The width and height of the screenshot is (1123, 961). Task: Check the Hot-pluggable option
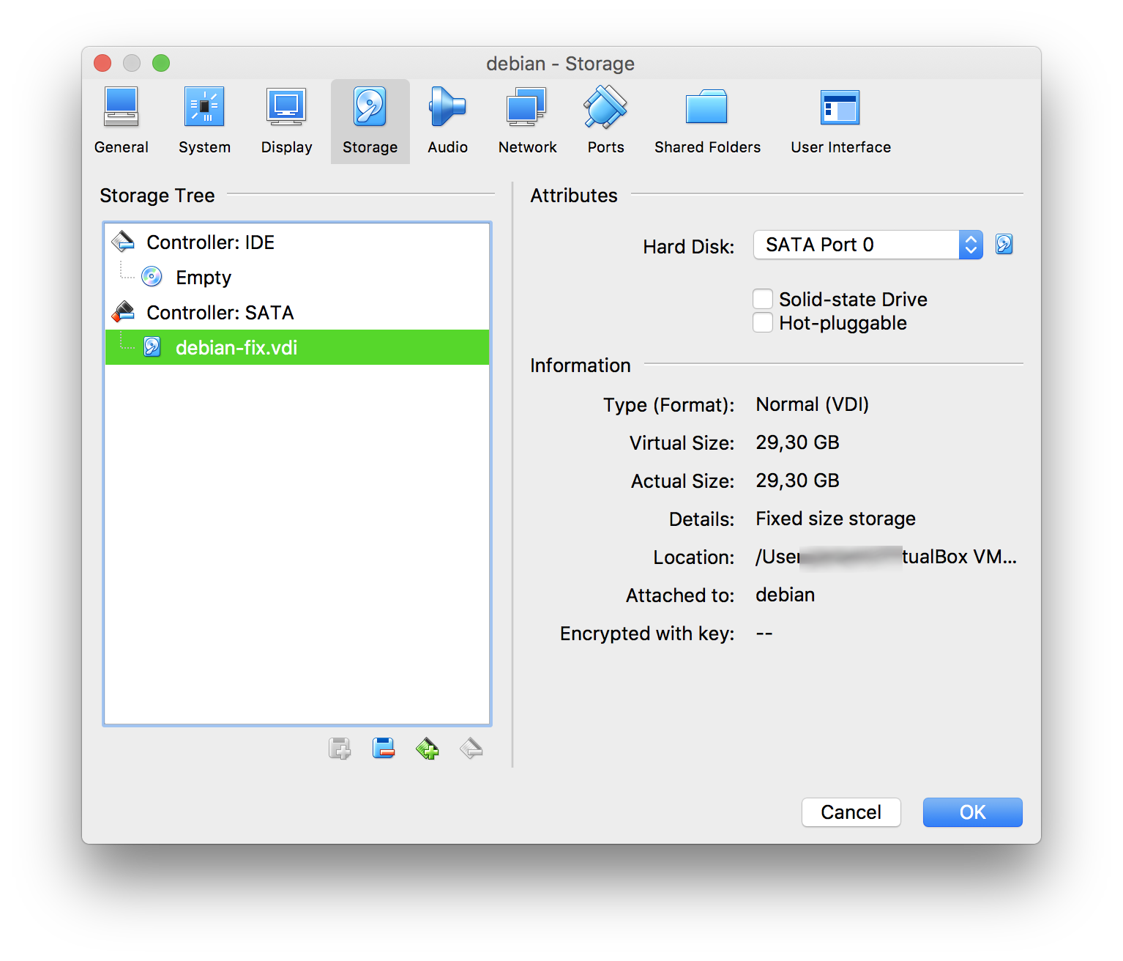(763, 322)
